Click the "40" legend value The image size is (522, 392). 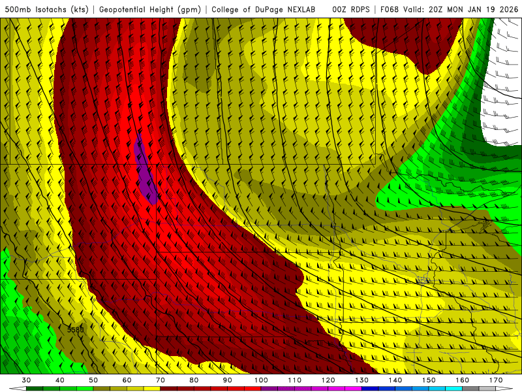pyautogui.click(x=60, y=380)
